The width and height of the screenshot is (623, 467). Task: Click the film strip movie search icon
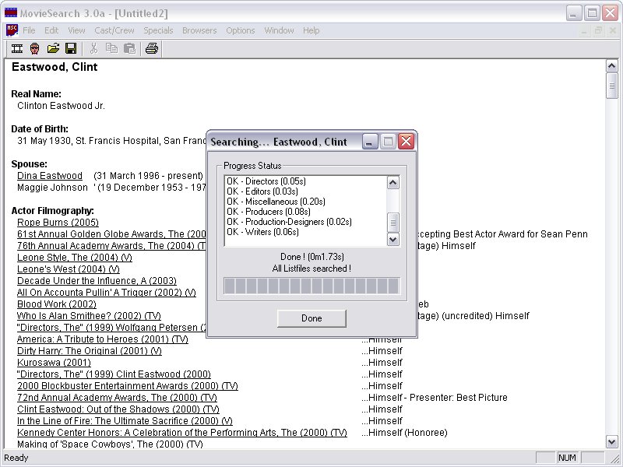(16, 48)
